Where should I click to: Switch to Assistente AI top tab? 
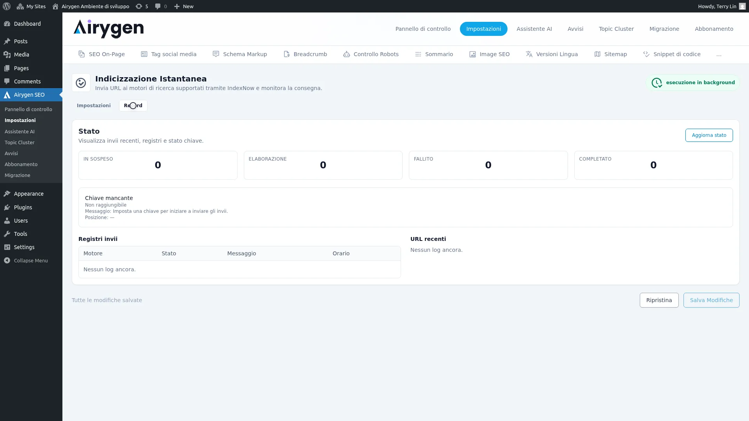(534, 29)
